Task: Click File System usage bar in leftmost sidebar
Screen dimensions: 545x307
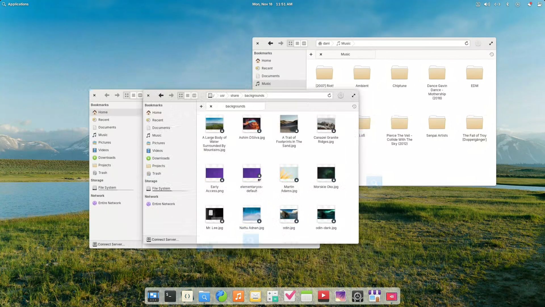Action: [116, 190]
